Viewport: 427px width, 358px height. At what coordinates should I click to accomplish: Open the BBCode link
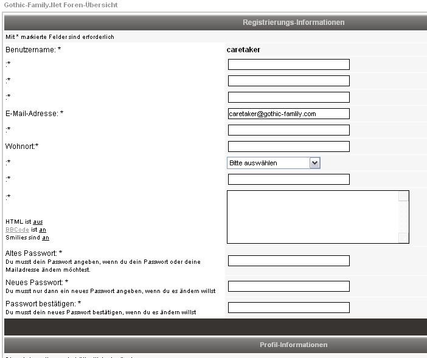[x=17, y=230]
